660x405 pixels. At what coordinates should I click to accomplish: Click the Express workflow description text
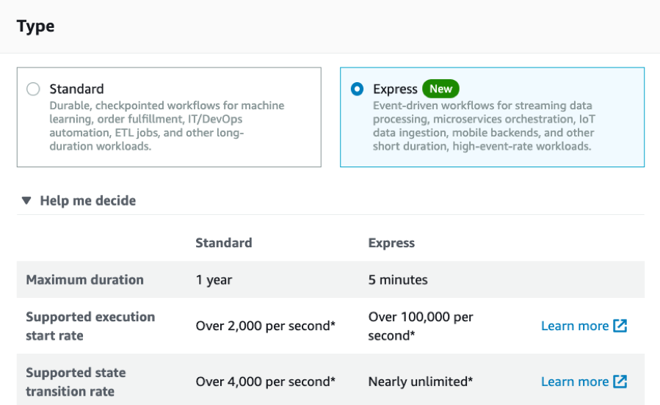[483, 125]
